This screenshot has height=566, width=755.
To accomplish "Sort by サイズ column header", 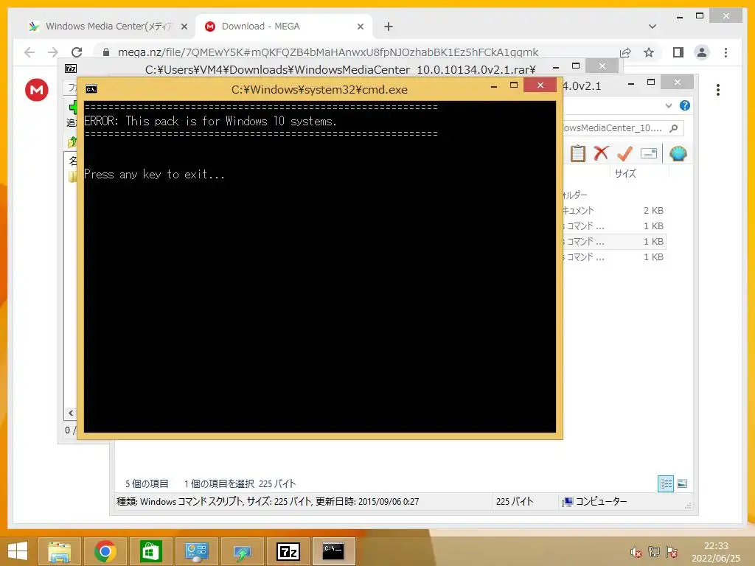I will click(625, 173).
